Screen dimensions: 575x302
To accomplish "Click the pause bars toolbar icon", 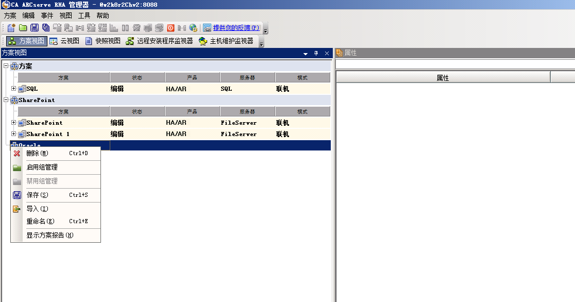I will tap(125, 28).
